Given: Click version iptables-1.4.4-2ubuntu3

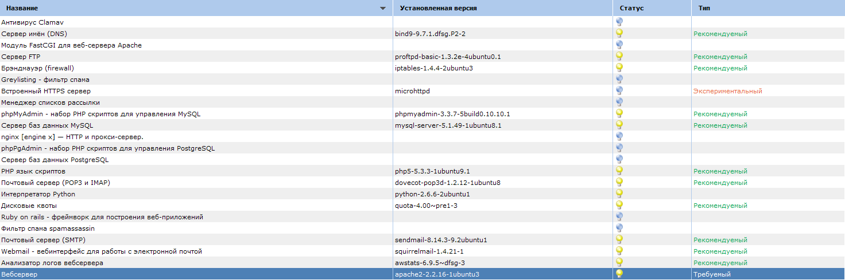Looking at the screenshot, I should pos(433,68).
